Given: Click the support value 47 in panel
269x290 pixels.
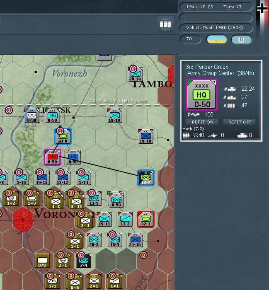Looking at the screenshot, I should point(244,105).
